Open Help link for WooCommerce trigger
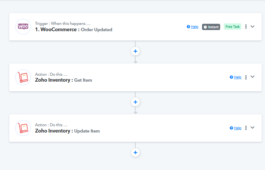The height and width of the screenshot is (170, 265). (192, 27)
